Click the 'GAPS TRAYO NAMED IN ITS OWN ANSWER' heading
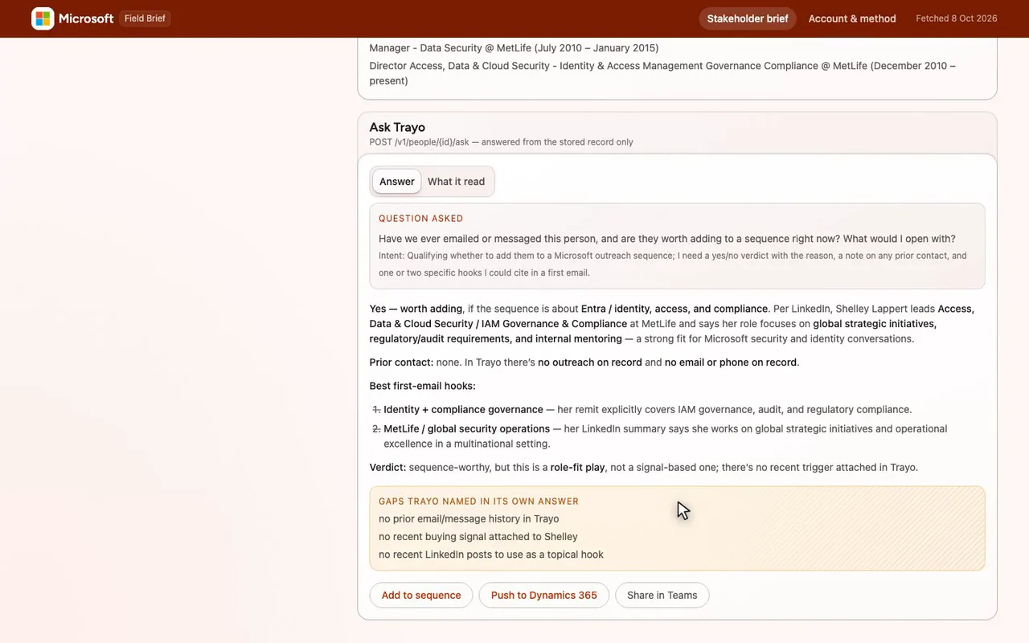1029x643 pixels. pyautogui.click(x=479, y=502)
